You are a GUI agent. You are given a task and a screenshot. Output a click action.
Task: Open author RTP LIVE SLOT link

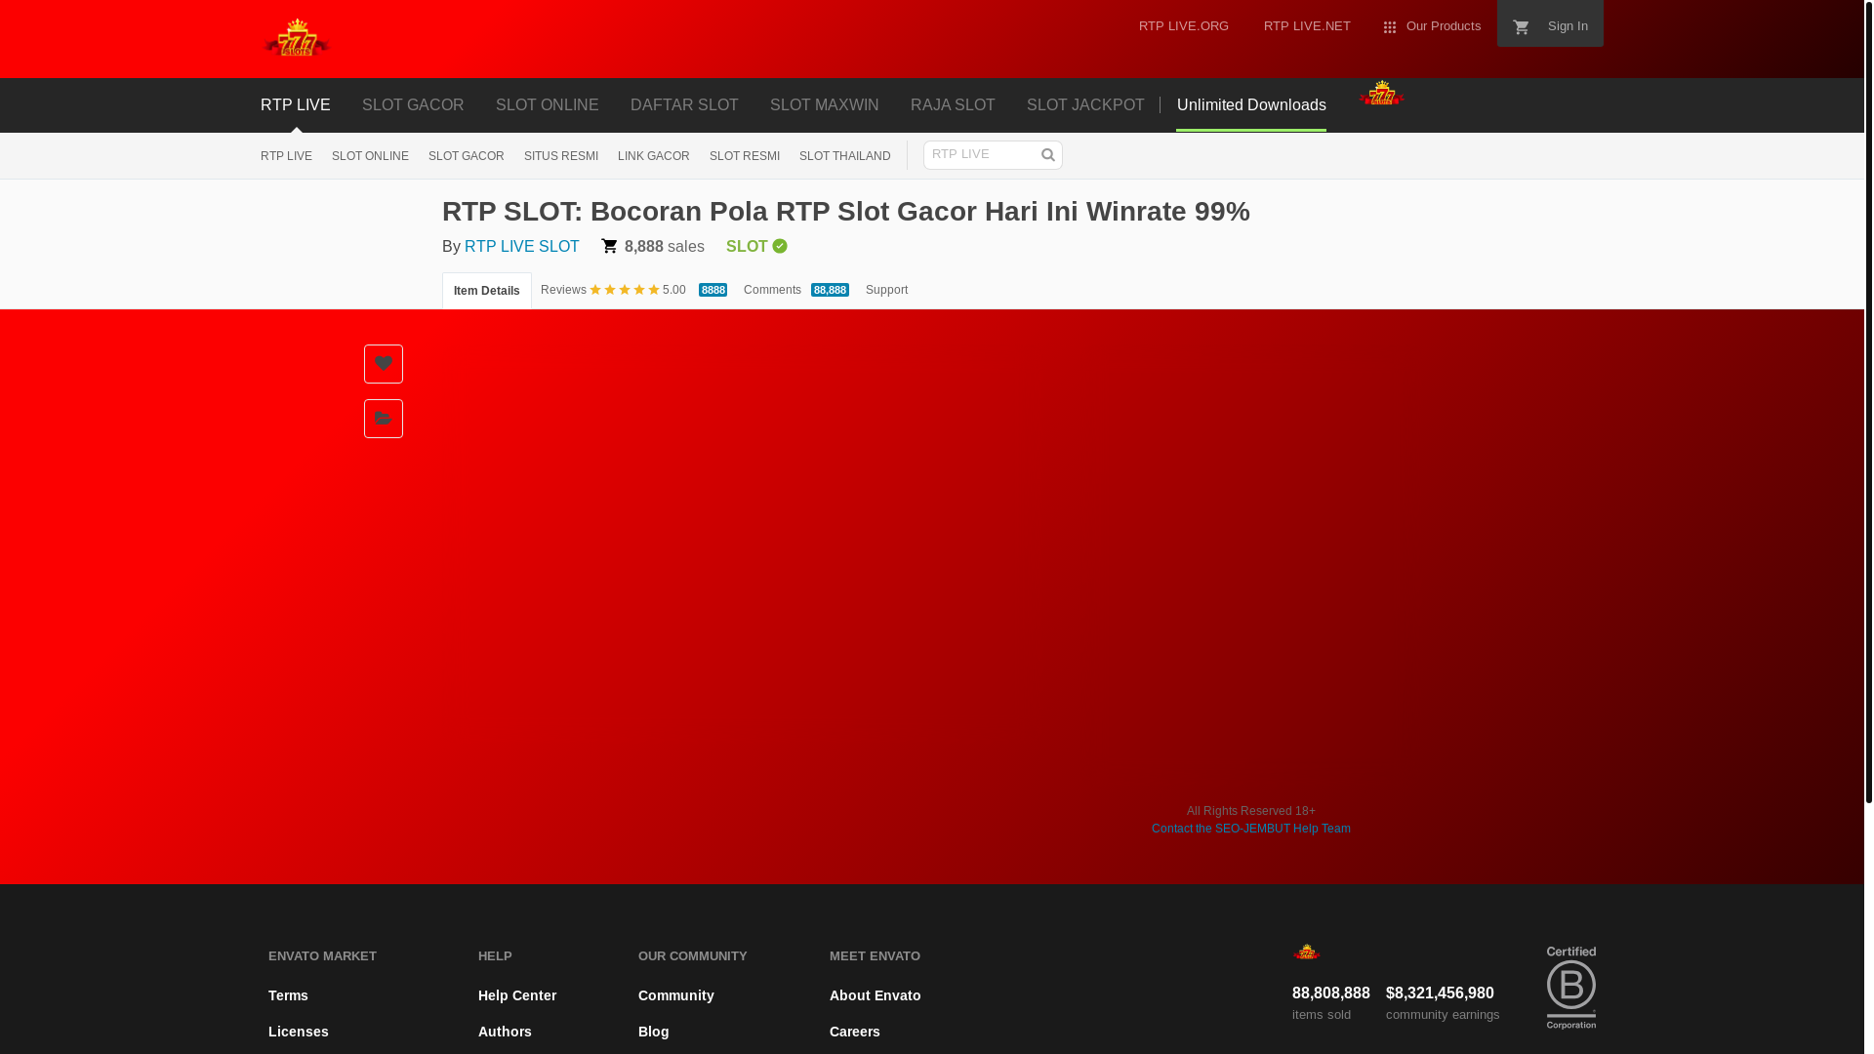coord(521,246)
